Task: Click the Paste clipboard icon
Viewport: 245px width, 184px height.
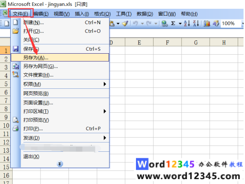Action: (112, 23)
